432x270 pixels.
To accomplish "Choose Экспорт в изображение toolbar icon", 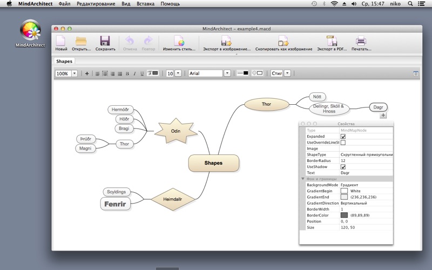I will (226, 41).
